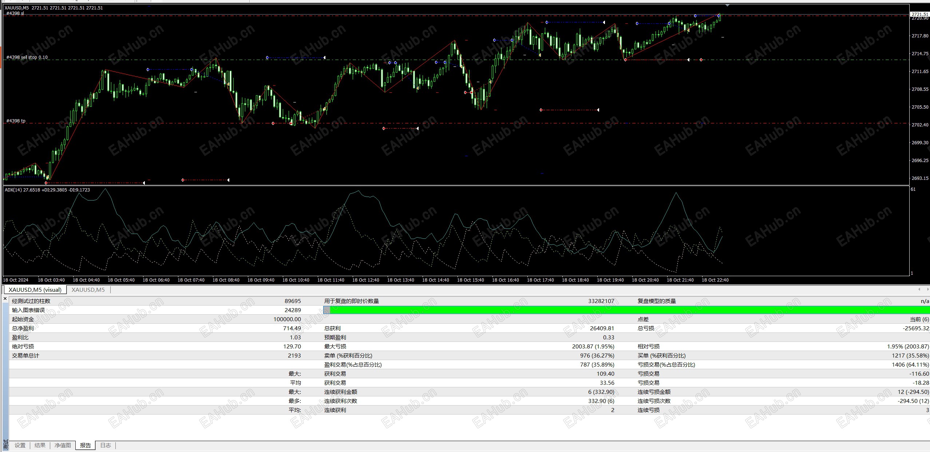Select the initial deposit value 100000.00
This screenshot has height=452, width=930.
click(x=287, y=319)
